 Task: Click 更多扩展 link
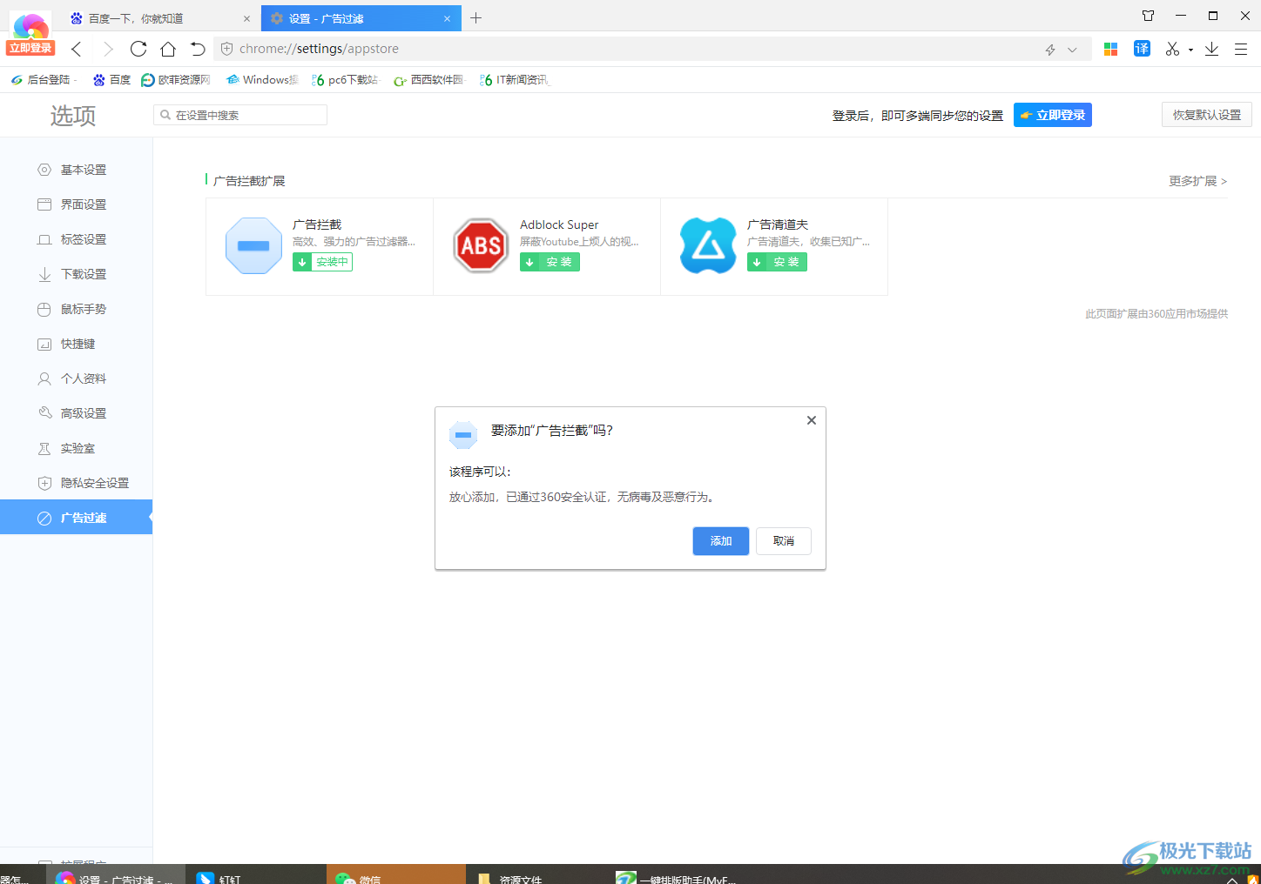[1197, 181]
